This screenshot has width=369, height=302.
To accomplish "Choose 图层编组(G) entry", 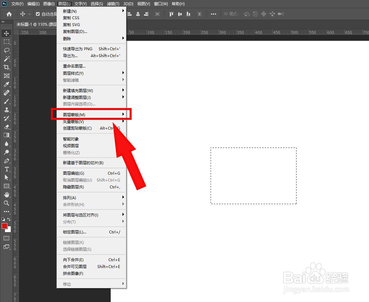I will pos(91,173).
